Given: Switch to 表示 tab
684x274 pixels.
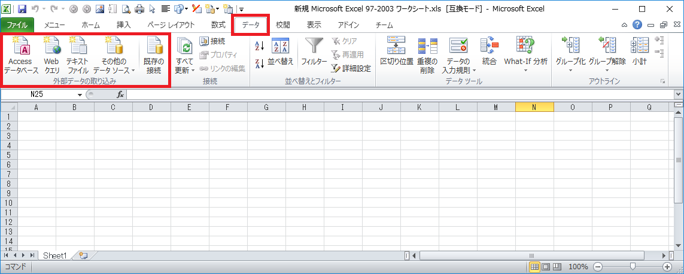Looking at the screenshot, I should 314,25.
